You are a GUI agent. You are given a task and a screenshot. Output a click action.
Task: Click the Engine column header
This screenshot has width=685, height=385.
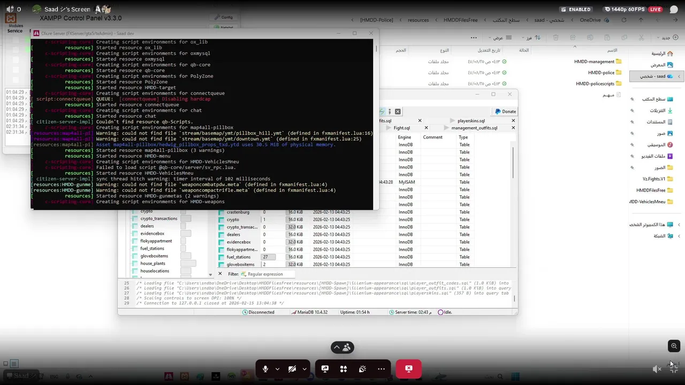[405, 137]
